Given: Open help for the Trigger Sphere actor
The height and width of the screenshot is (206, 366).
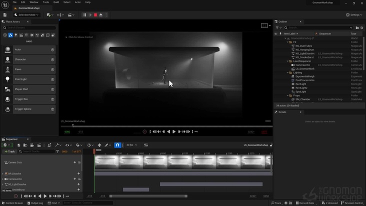Looking at the screenshot, I should pyautogui.click(x=52, y=109).
